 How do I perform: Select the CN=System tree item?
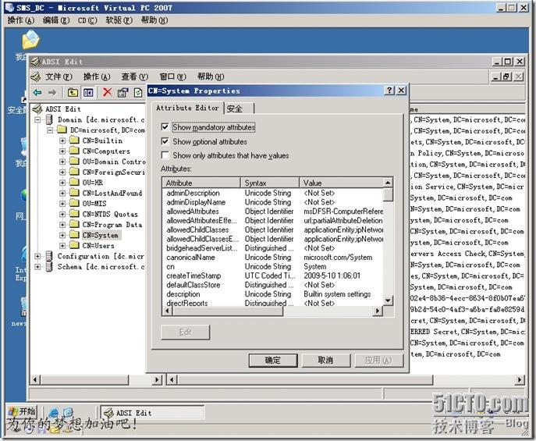101,235
